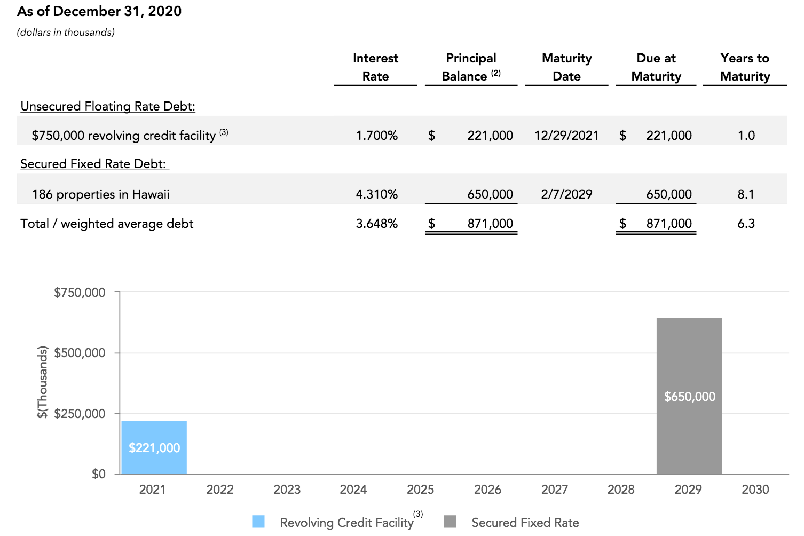Select the $(Thousands) y-axis label
Viewport: 804px width, 536px height.
pyautogui.click(x=42, y=382)
